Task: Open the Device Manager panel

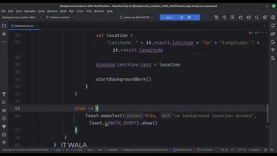Action: [273, 42]
